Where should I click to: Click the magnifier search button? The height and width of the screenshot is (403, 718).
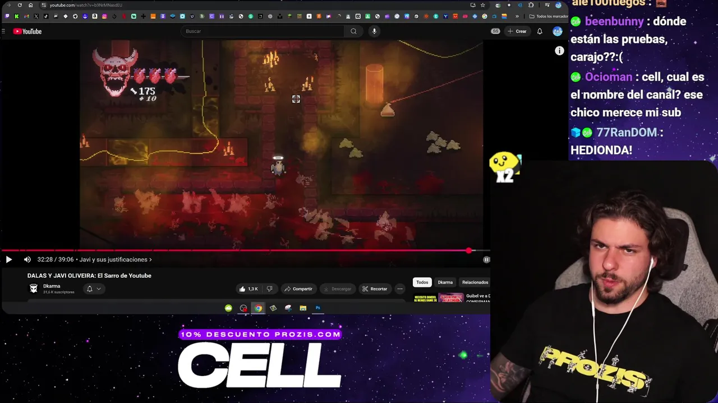[x=353, y=31]
